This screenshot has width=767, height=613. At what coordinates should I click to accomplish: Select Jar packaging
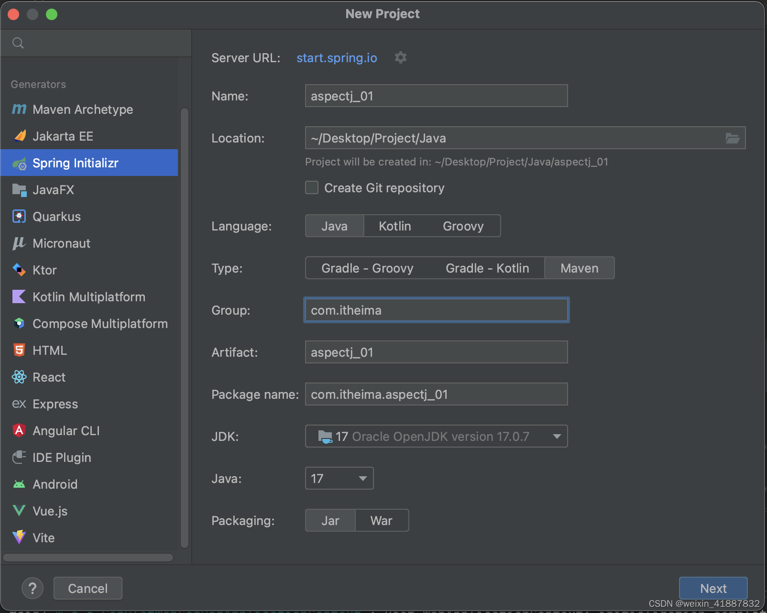click(x=330, y=520)
